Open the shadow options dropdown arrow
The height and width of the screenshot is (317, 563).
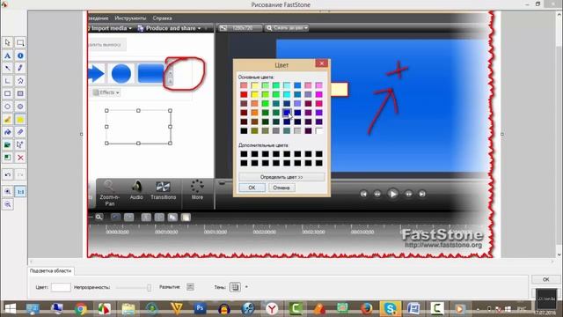(x=246, y=287)
